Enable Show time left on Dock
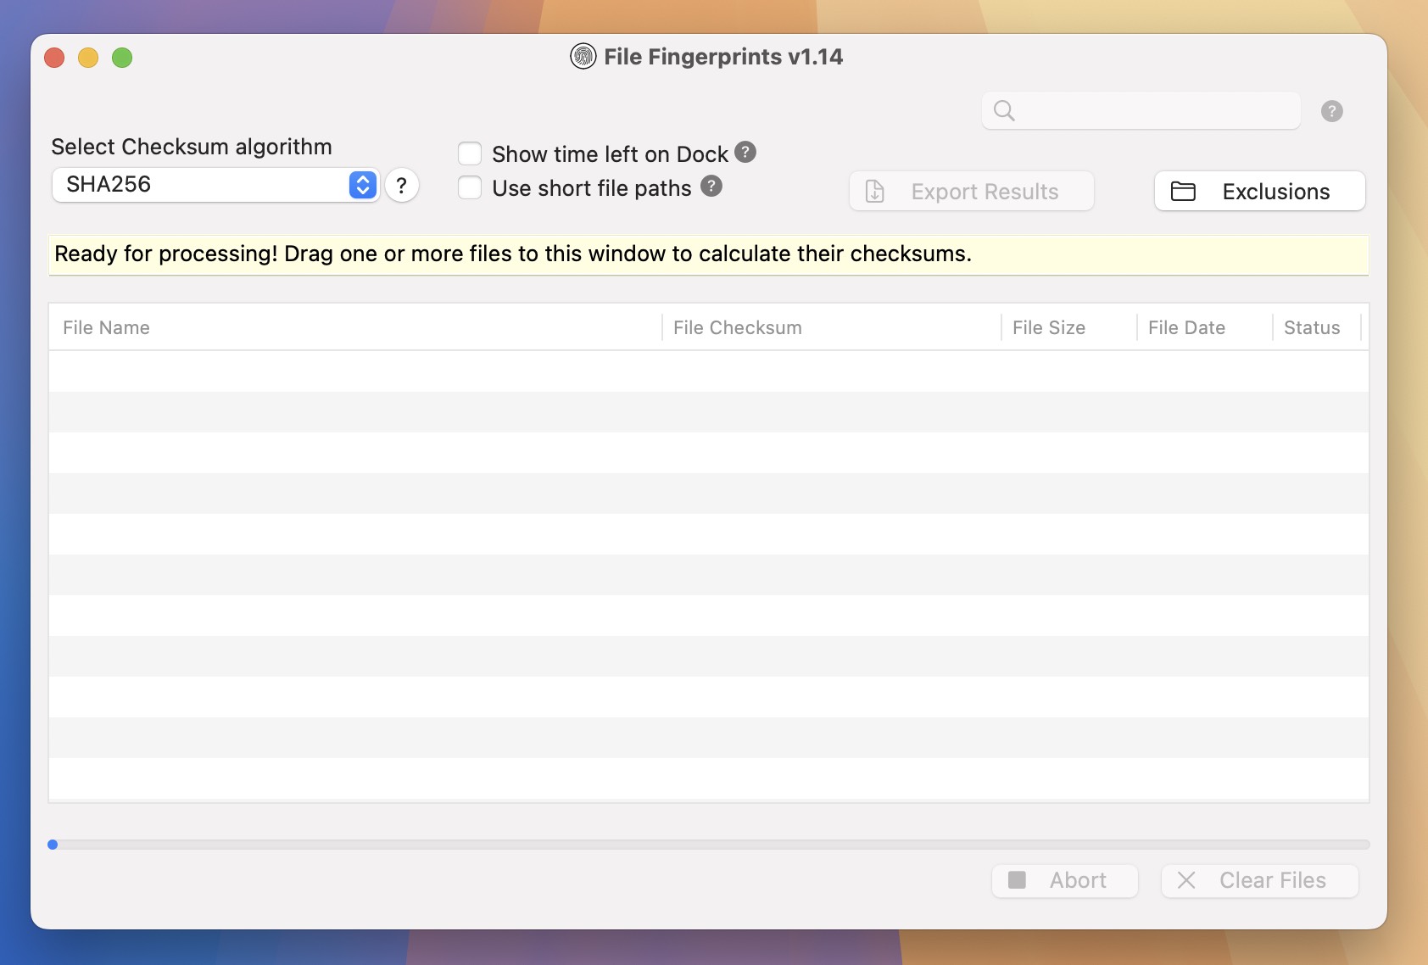1428x965 pixels. click(x=470, y=153)
